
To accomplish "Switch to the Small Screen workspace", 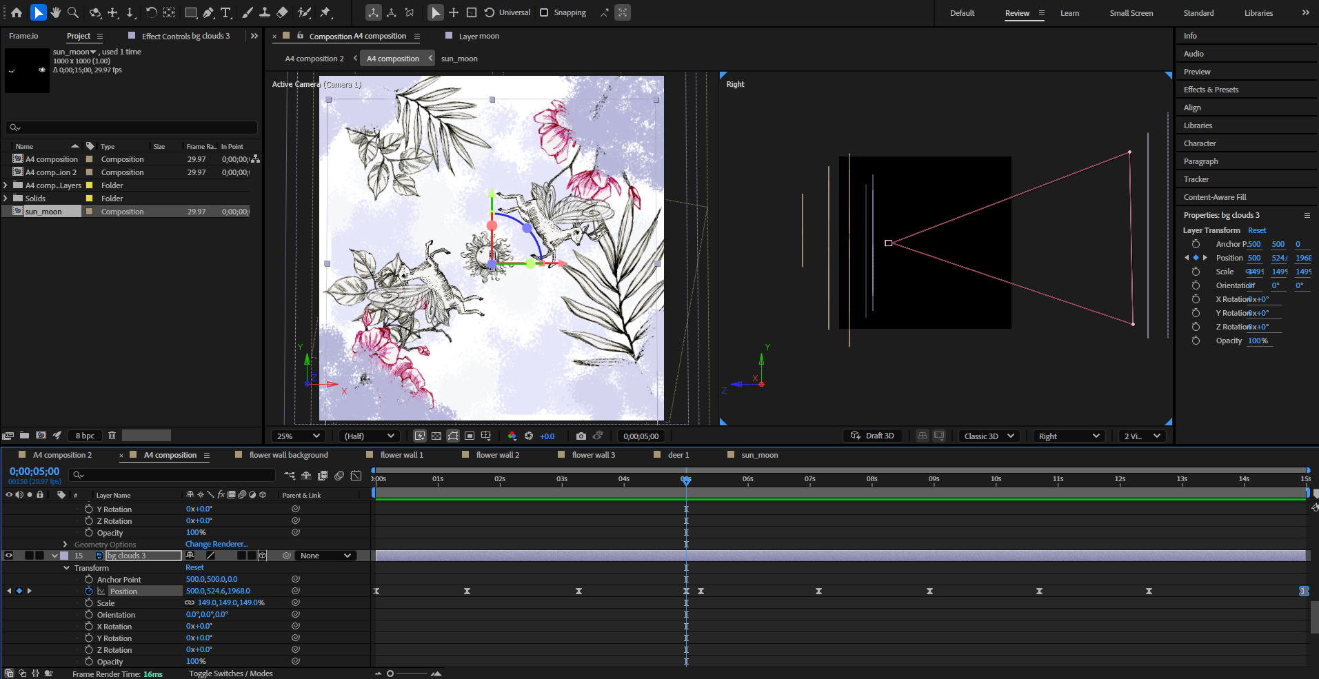I will [1131, 13].
